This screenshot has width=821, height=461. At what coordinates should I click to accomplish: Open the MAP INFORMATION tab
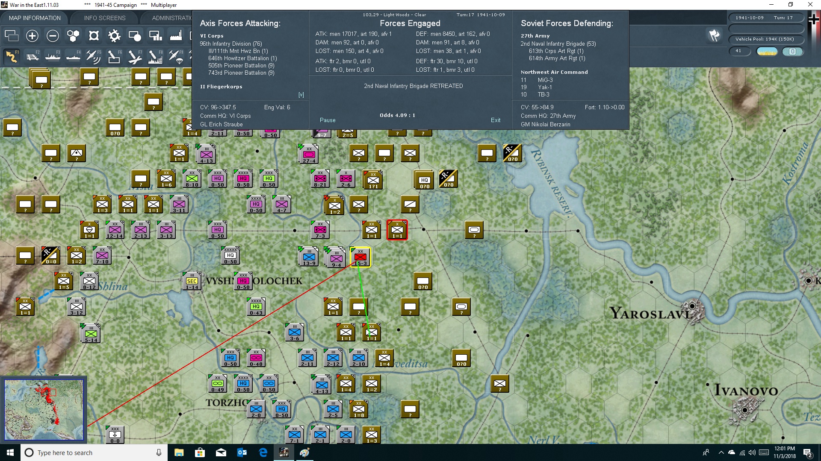35,18
